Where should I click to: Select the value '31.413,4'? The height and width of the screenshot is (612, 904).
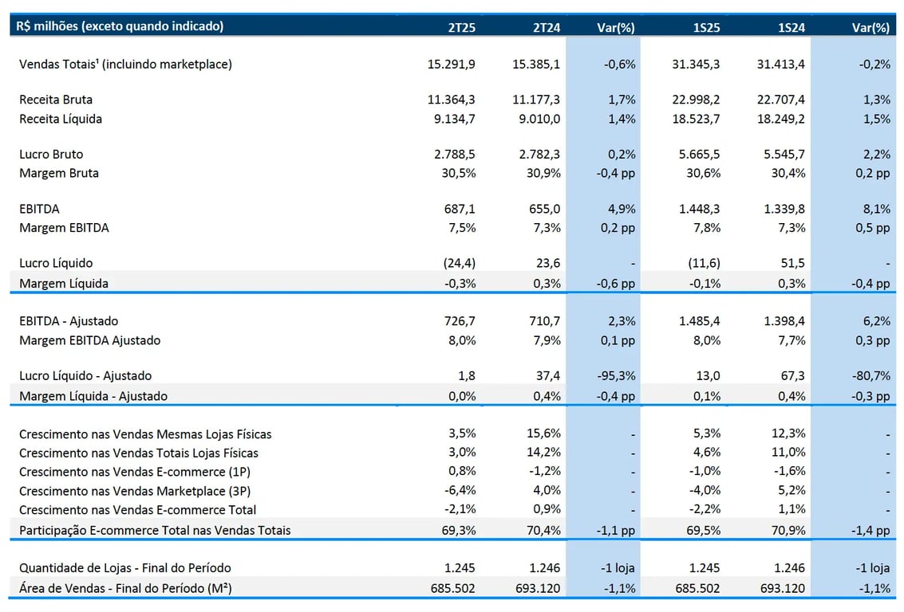[x=780, y=64]
